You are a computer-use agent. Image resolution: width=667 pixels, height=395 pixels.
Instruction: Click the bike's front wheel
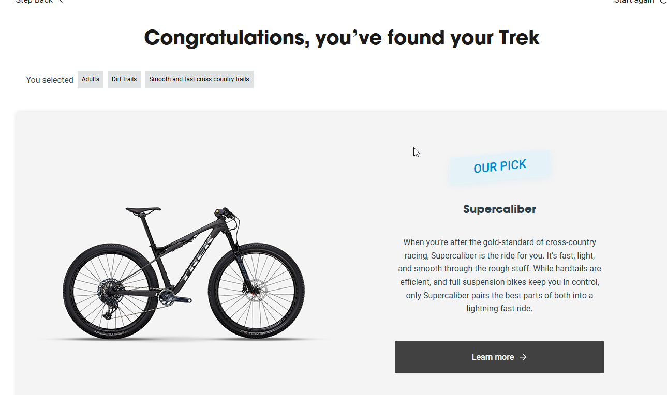256,292
